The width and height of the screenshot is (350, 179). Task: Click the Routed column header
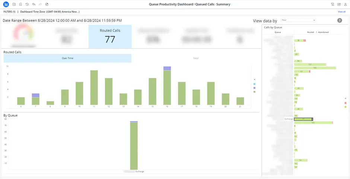coord(311,32)
